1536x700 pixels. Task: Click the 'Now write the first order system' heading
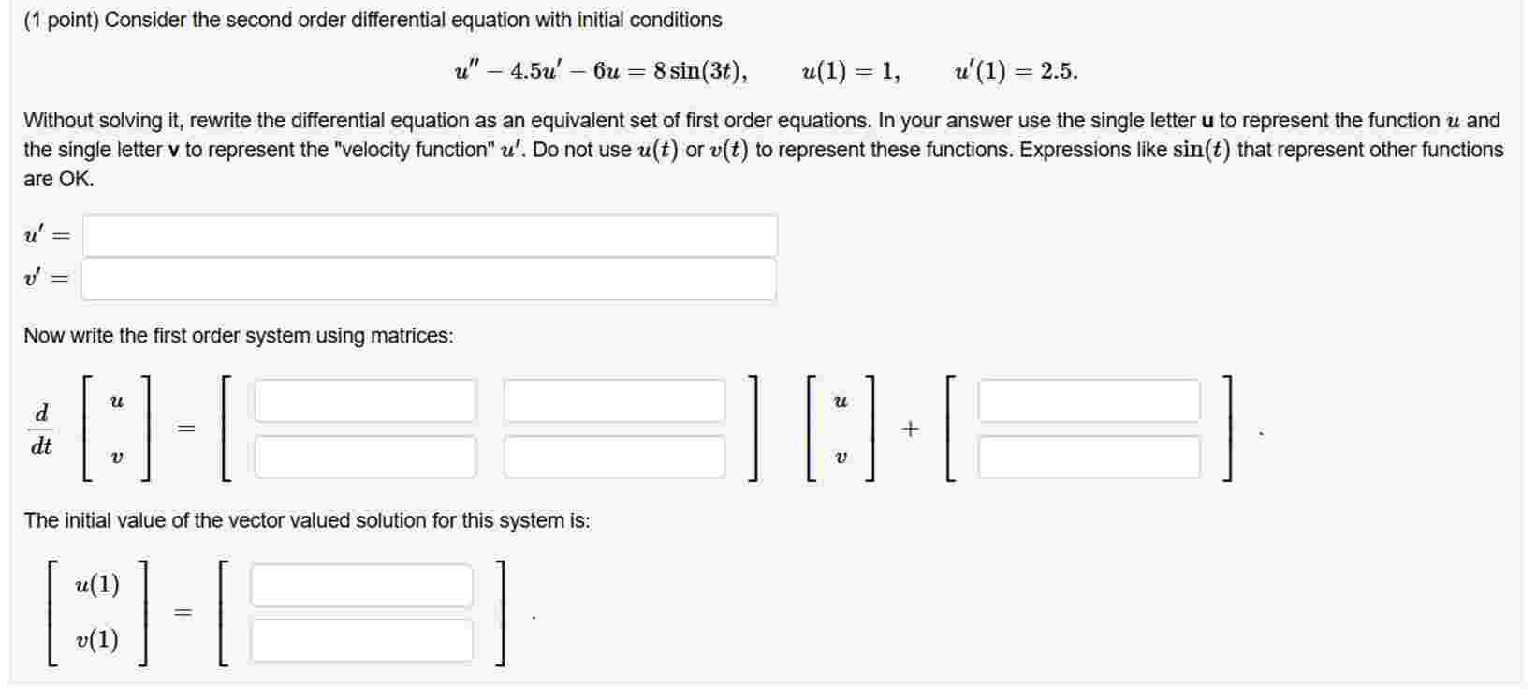(x=239, y=336)
